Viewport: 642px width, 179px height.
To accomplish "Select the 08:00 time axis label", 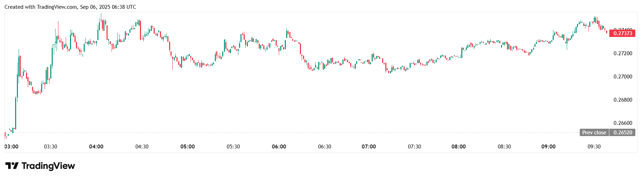I will 458,147.
